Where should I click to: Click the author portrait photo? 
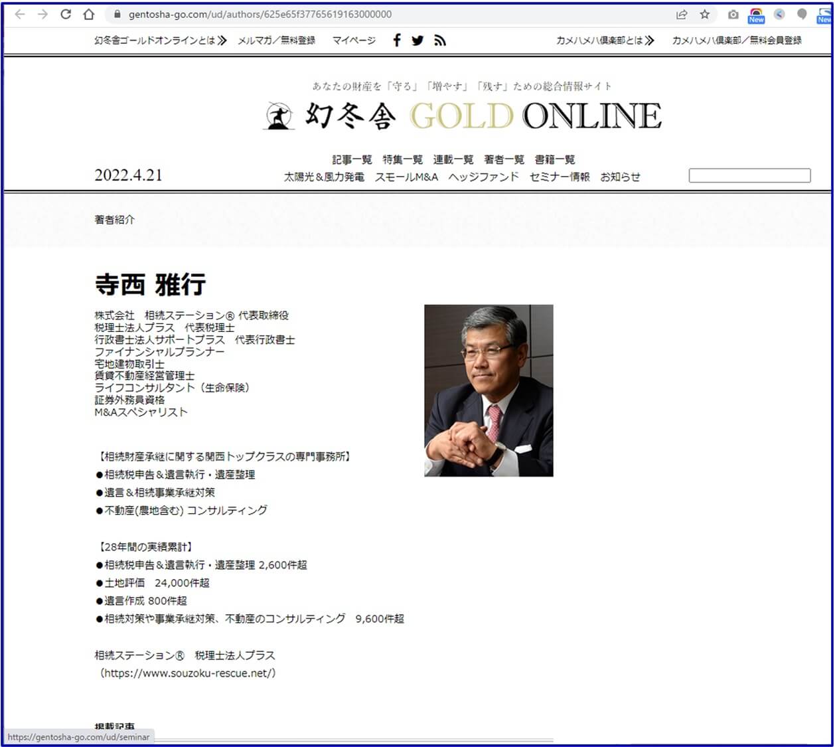click(x=489, y=390)
